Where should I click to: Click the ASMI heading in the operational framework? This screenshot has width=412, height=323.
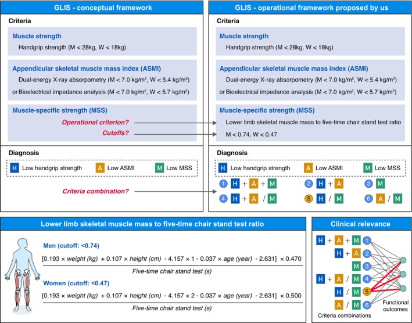coord(294,69)
